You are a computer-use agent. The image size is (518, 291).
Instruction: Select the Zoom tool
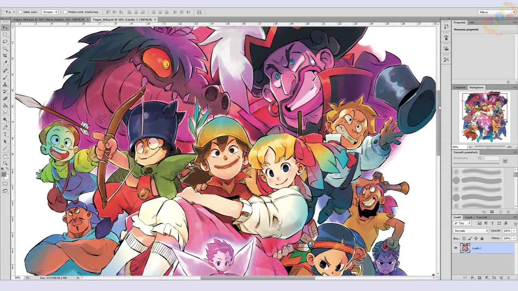(x=5, y=163)
